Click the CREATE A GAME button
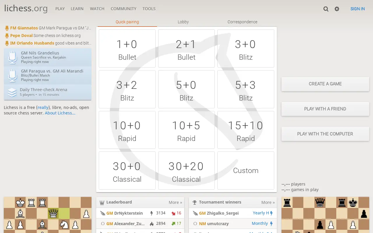Screen dimensions: 373x233 pyautogui.click(x=325, y=84)
